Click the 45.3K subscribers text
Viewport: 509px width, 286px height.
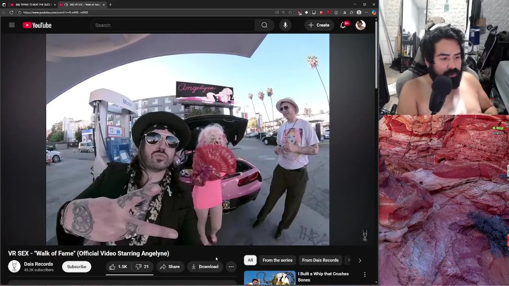[x=39, y=270]
